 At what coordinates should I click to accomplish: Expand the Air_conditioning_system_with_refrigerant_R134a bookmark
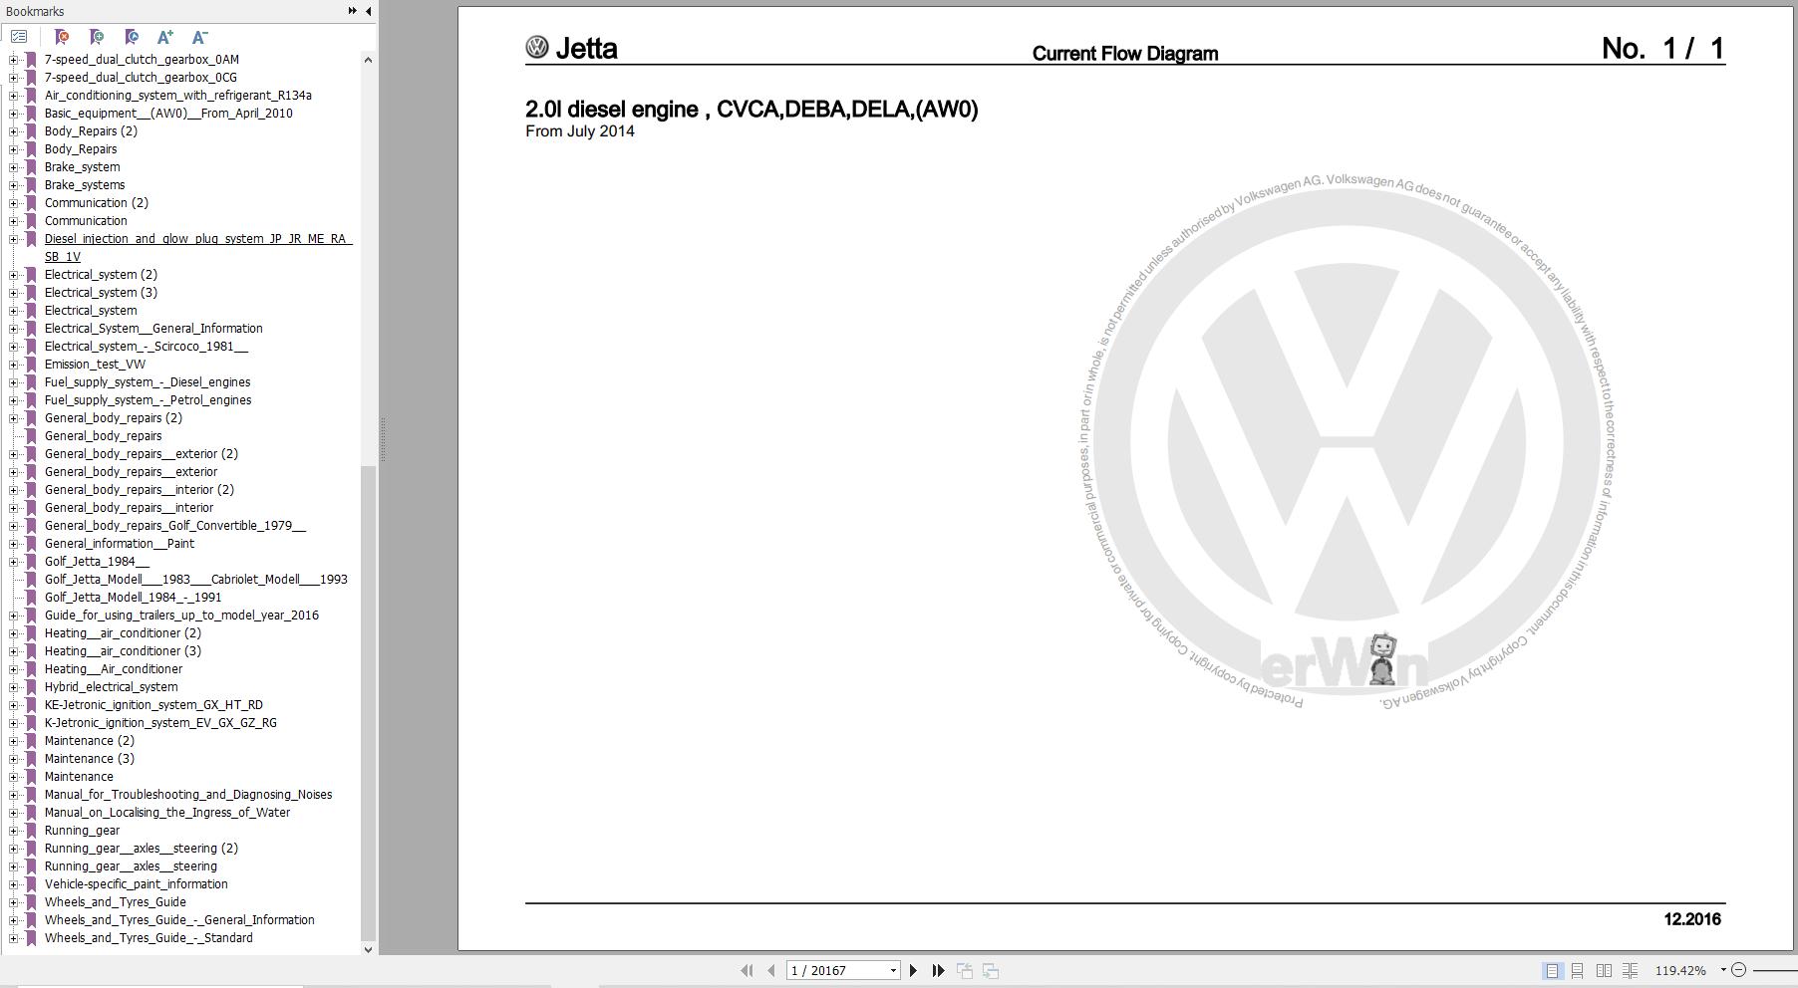(14, 96)
